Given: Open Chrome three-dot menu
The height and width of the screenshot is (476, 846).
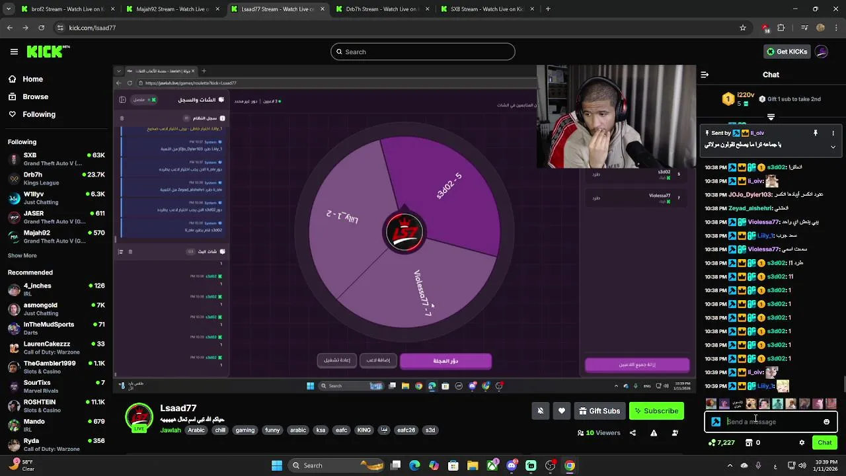Looking at the screenshot, I should tap(836, 28).
